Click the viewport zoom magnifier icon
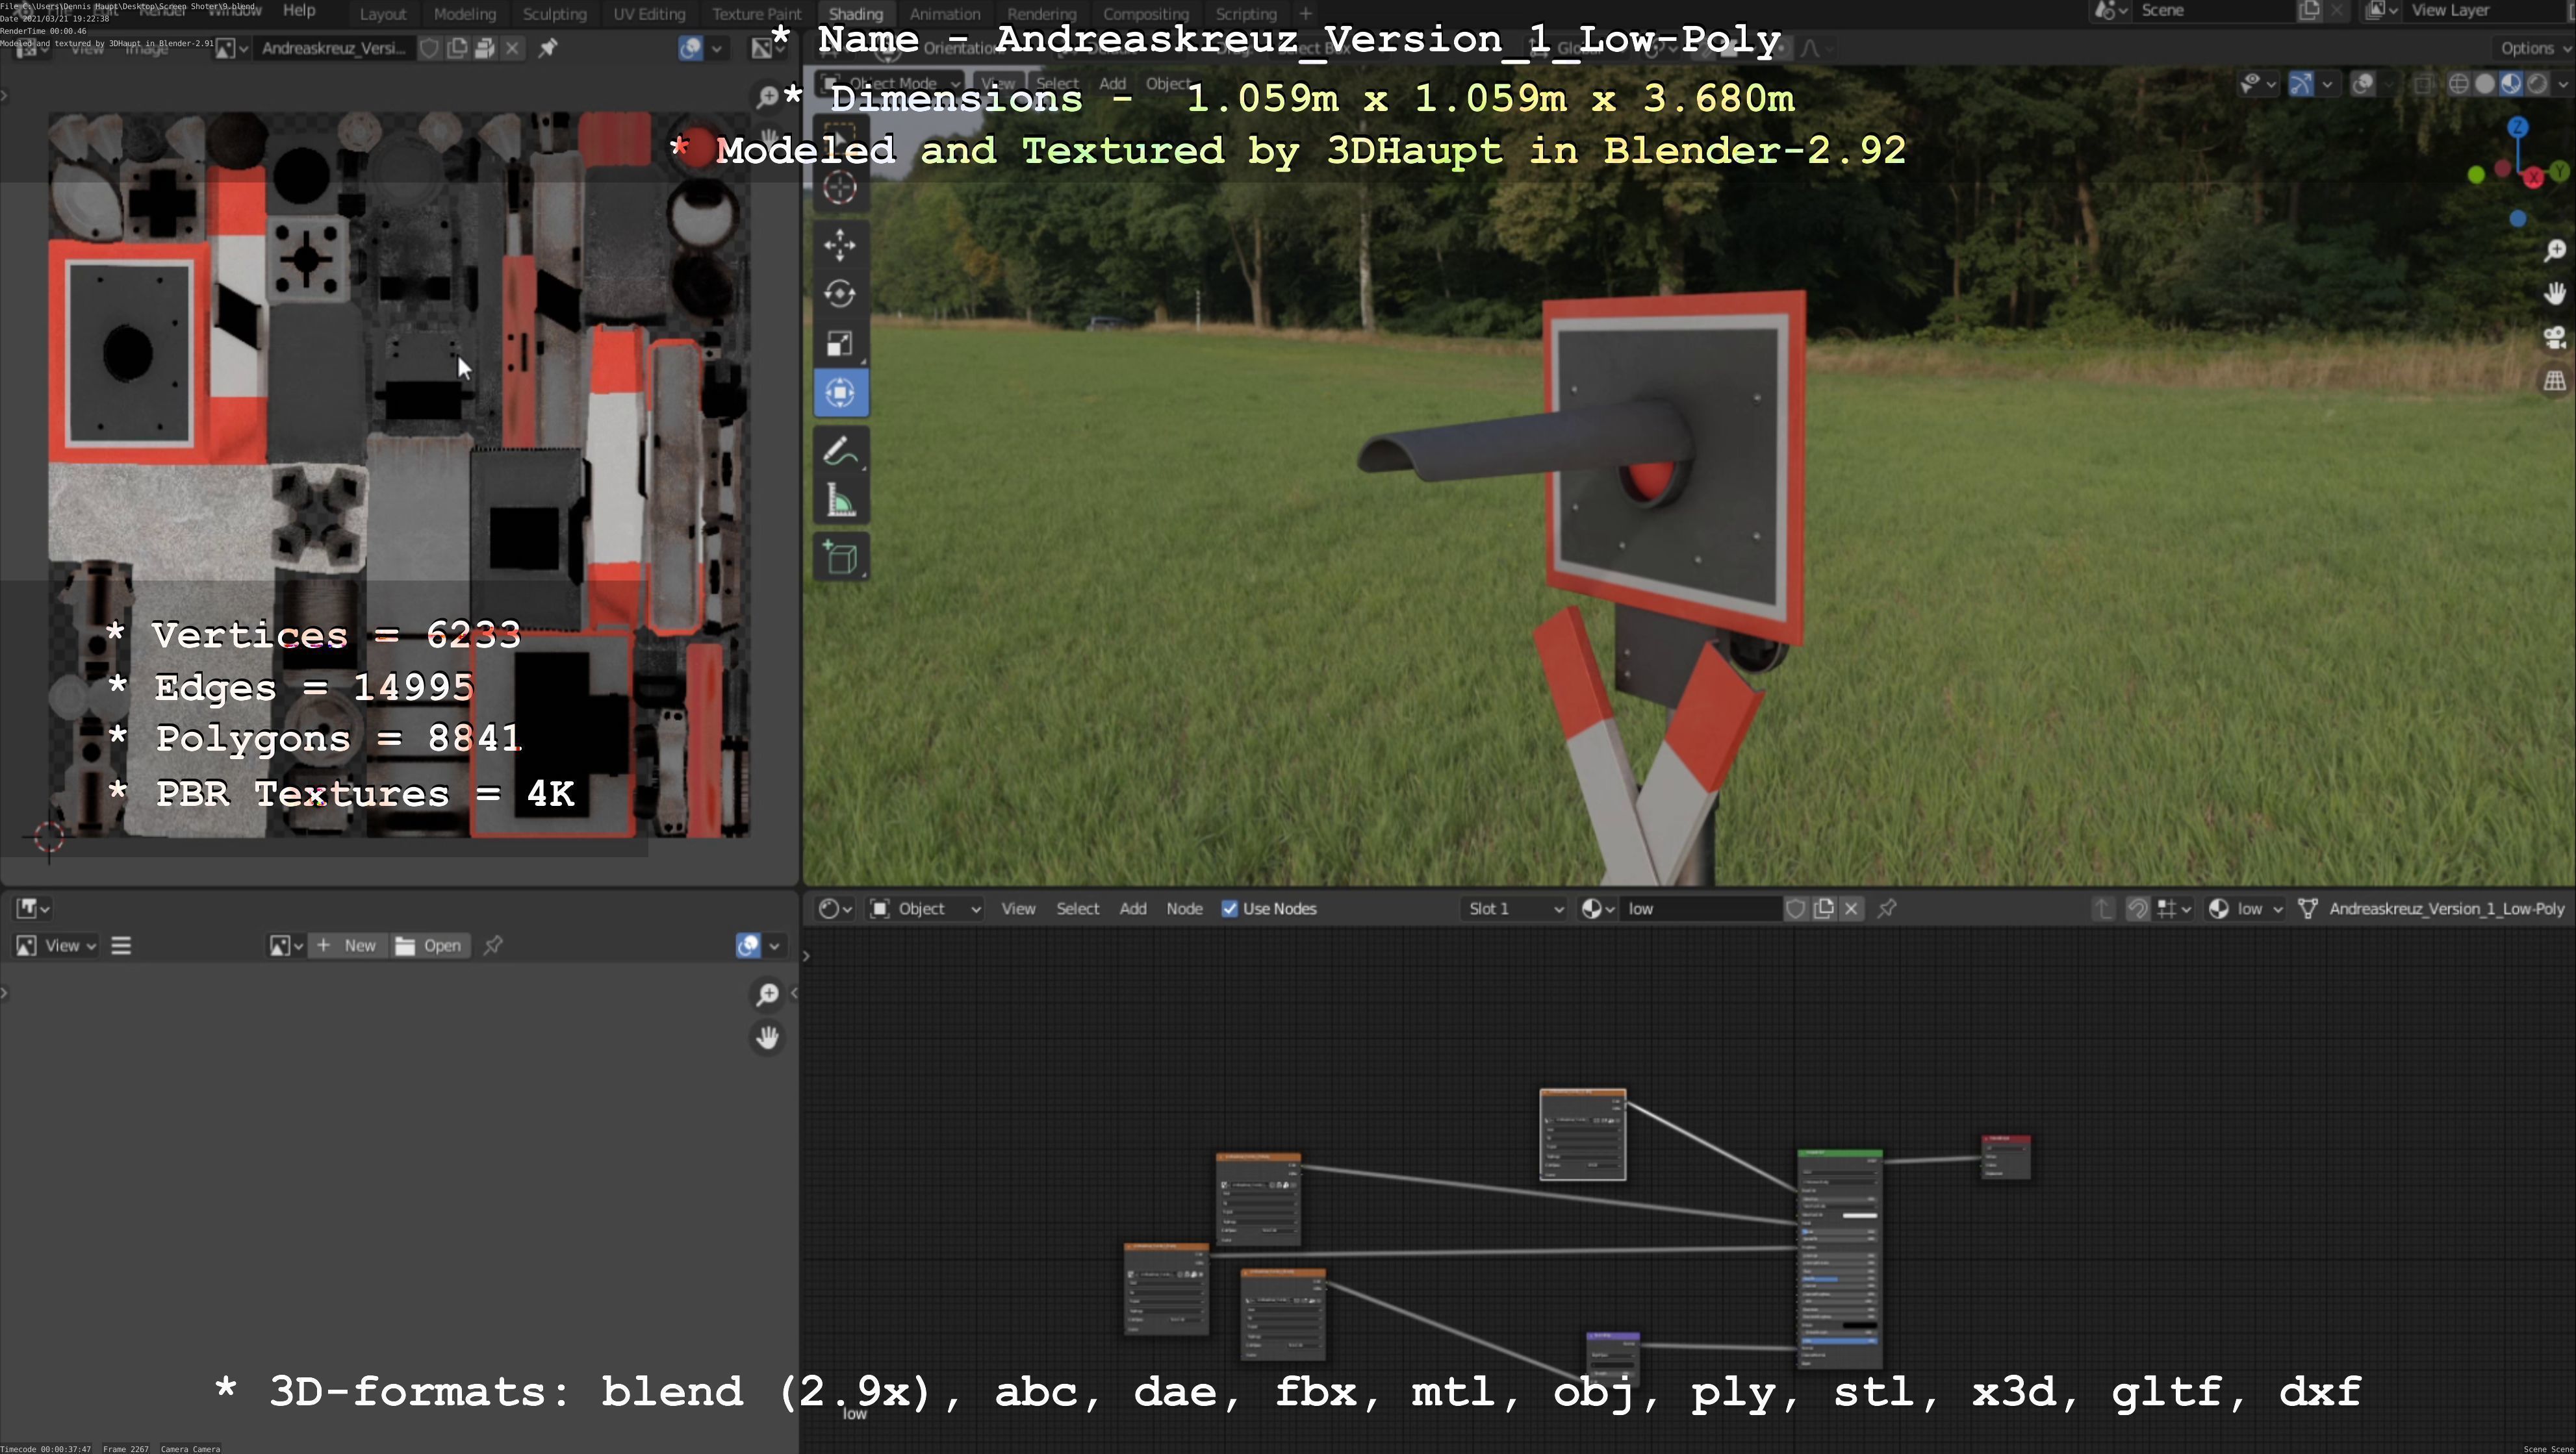The image size is (2576, 1454). (x=2554, y=250)
